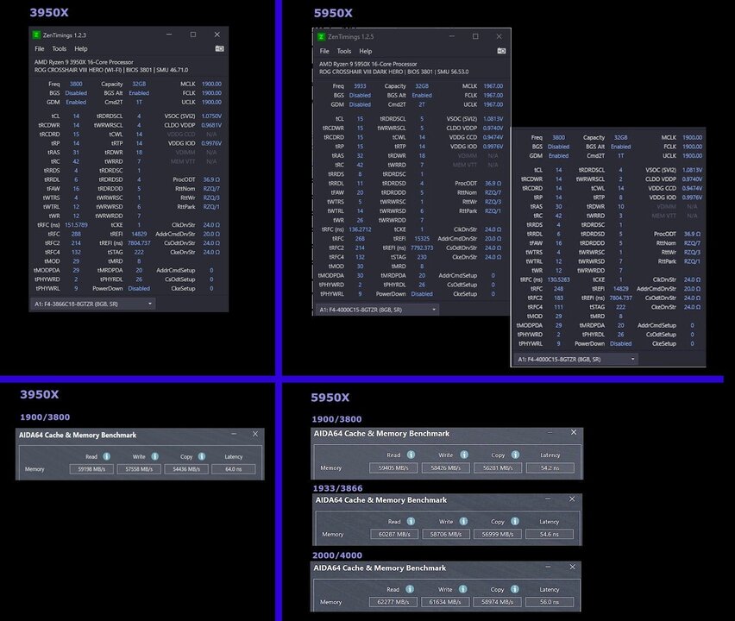Click the Copy info icon in the 2000/4000 benchmark
Screen dimensions: 735x621
point(515,590)
